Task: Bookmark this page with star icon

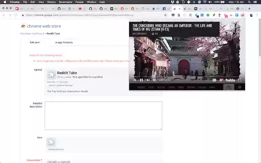Action: pos(165,15)
